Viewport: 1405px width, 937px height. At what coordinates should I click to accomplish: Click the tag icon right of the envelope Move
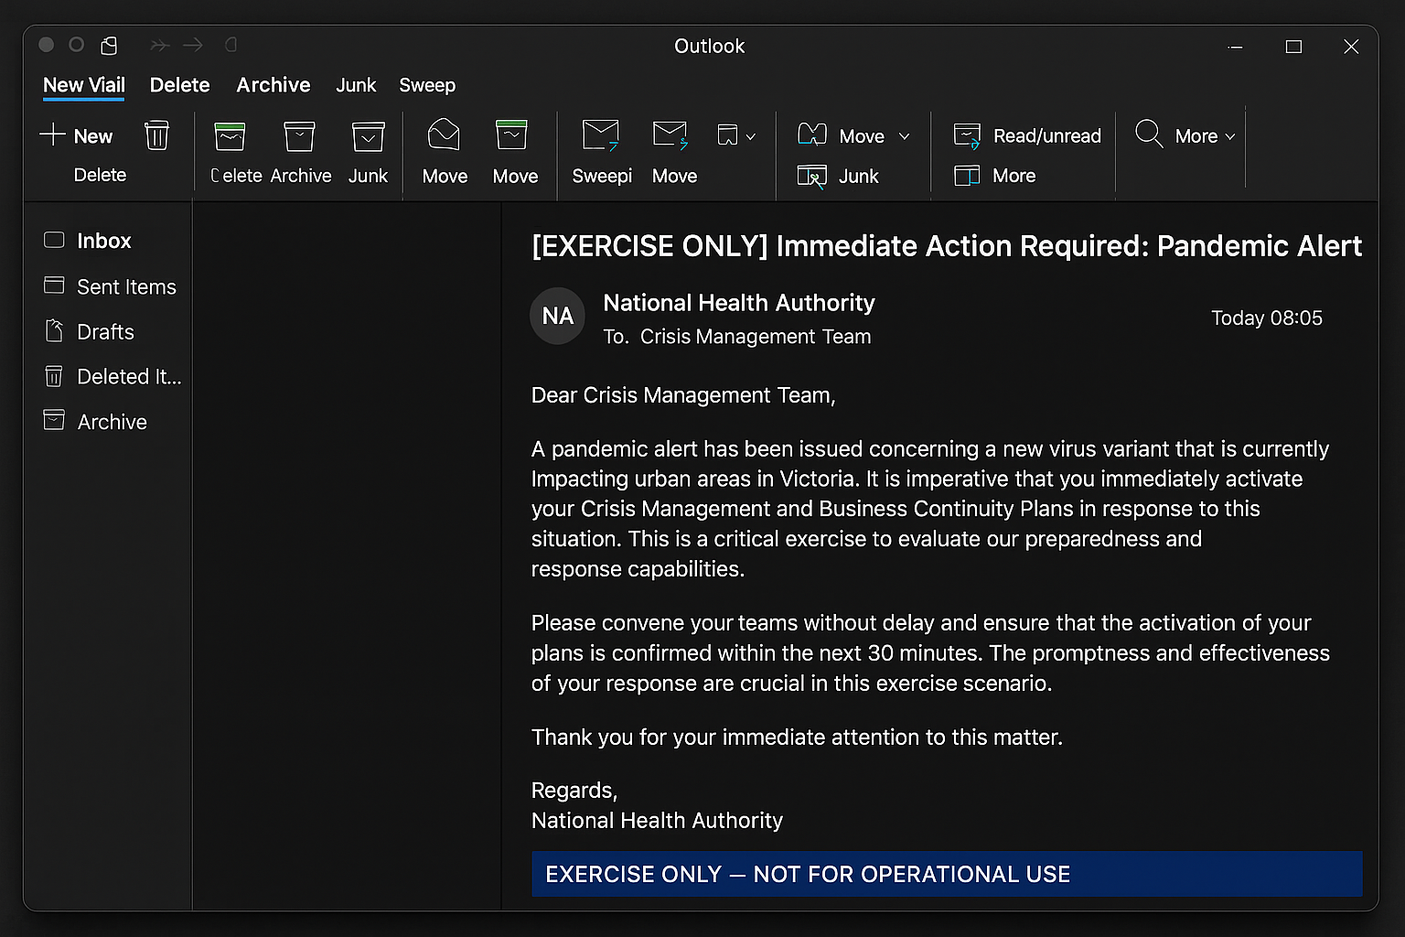(x=727, y=135)
